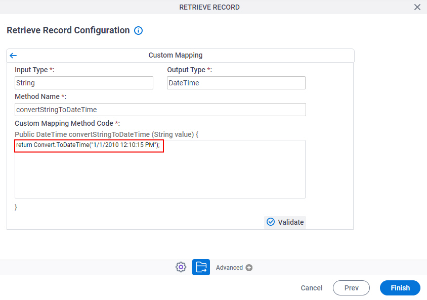Click the return Convert.ToDateTime code line

(88, 145)
